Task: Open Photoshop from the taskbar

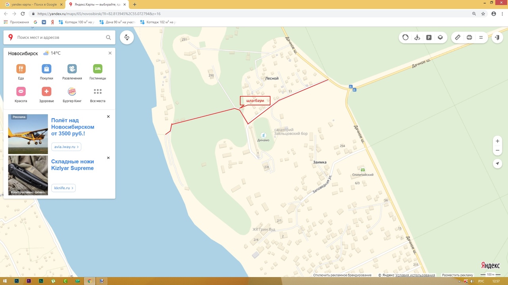Action: pos(17,281)
